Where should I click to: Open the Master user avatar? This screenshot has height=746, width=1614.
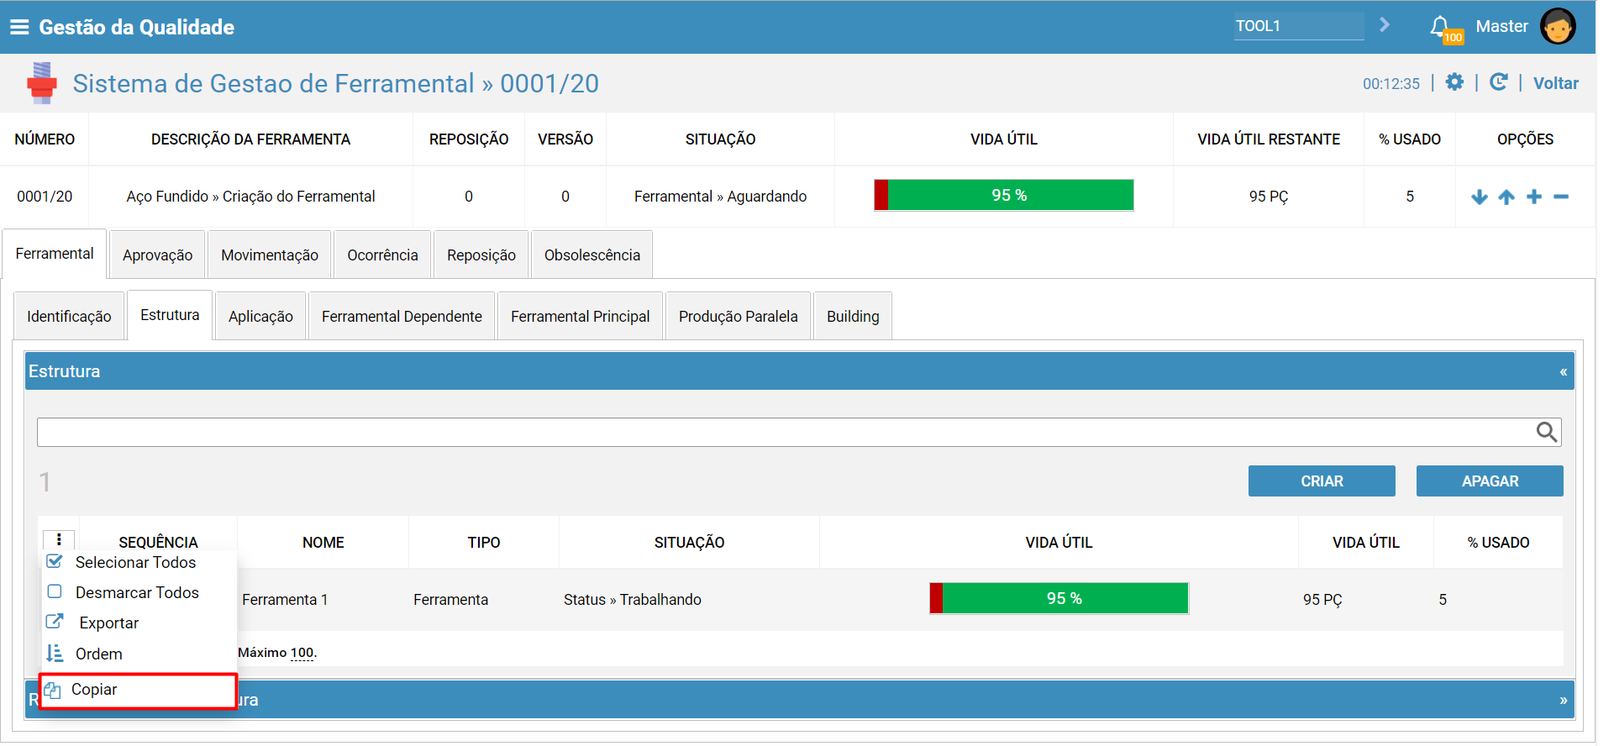click(1558, 26)
